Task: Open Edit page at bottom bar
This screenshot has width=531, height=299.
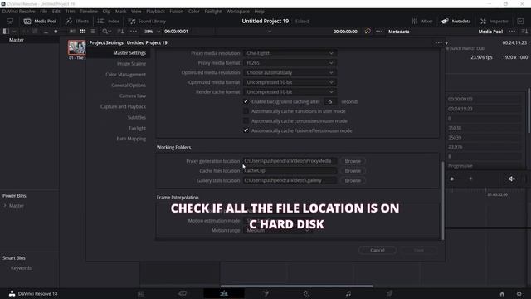Action: pyautogui.click(x=224, y=293)
